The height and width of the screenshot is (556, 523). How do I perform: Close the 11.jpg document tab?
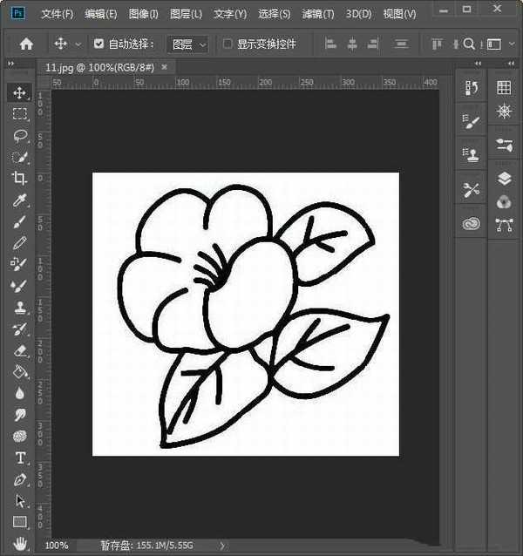point(164,66)
